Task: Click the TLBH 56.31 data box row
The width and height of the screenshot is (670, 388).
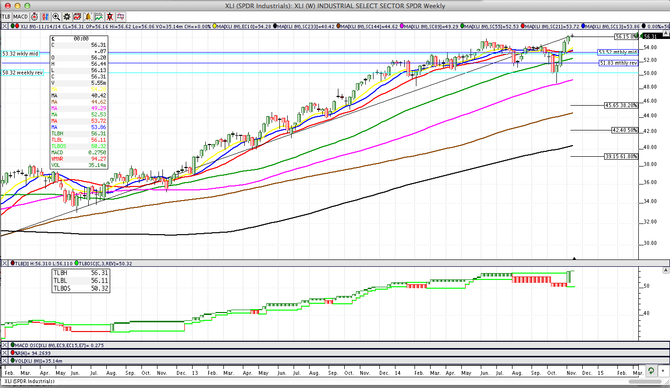Action: 79,133
